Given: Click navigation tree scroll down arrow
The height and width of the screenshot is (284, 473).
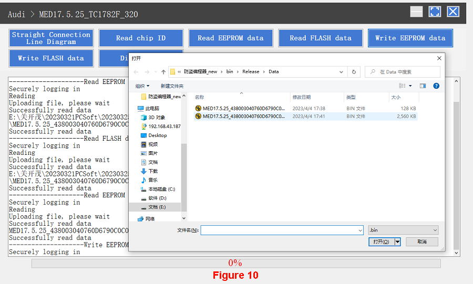Looking at the screenshot, I should pos(184,218).
